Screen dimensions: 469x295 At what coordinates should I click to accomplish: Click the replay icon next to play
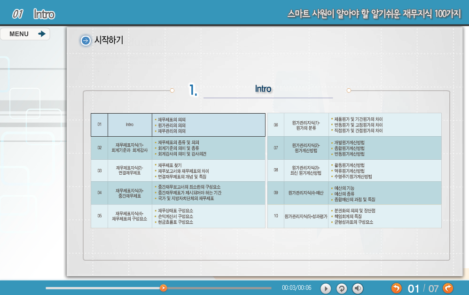pyautogui.click(x=342, y=288)
